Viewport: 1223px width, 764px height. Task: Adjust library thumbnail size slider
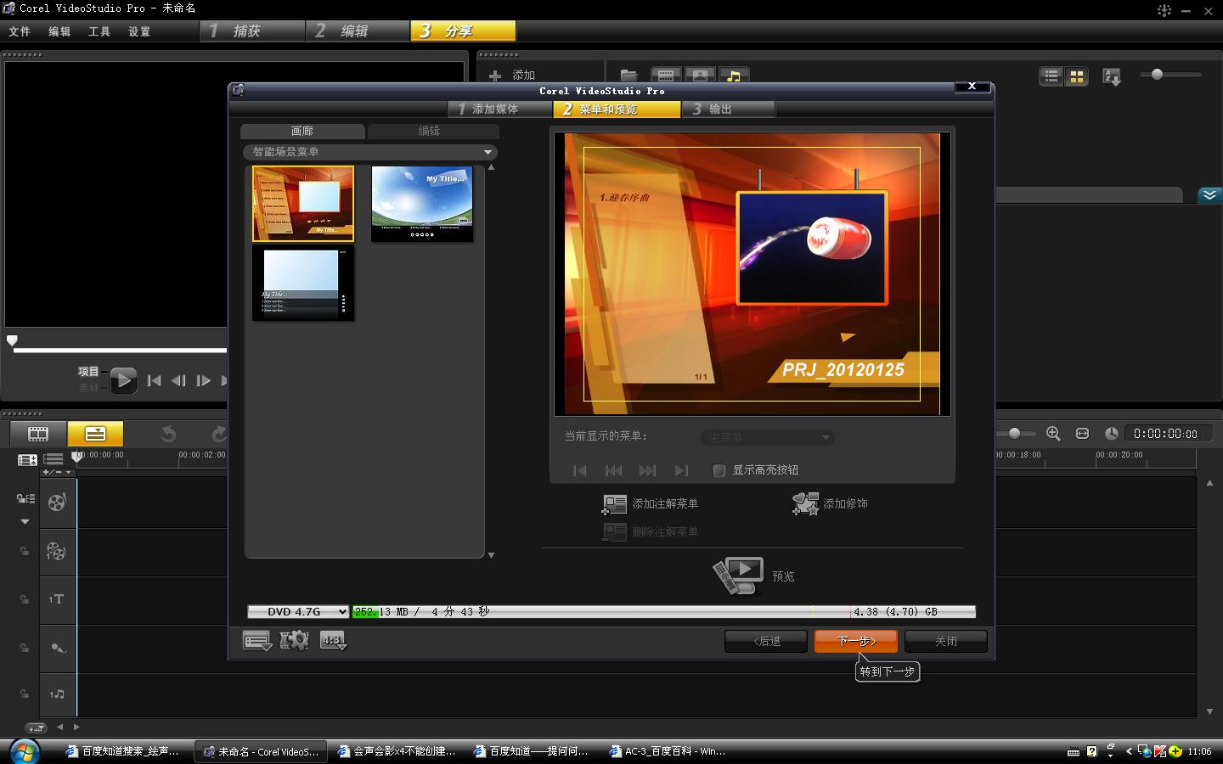1157,75
